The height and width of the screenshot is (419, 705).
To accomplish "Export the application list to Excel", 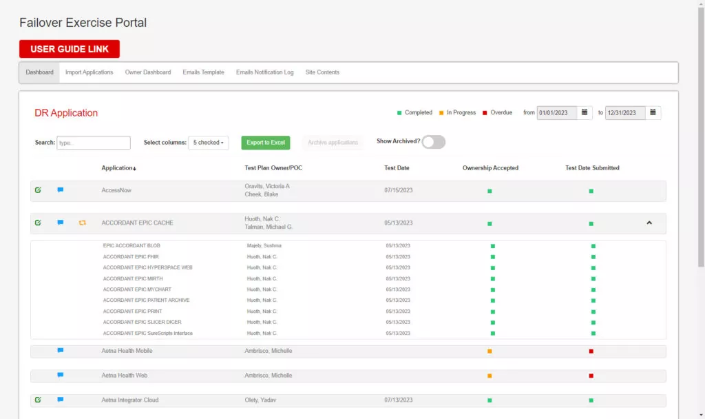I will (265, 142).
